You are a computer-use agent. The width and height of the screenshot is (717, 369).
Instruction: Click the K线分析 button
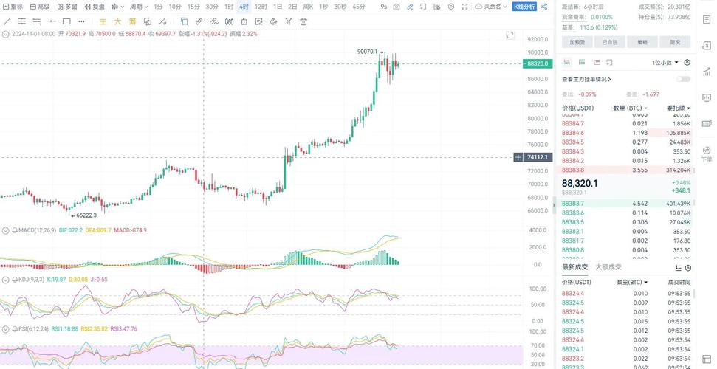coord(524,7)
